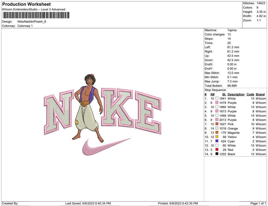Image resolution: width=268 pixels, height=206 pixels.
Task: Click the St. column header
Action: click(224, 94)
